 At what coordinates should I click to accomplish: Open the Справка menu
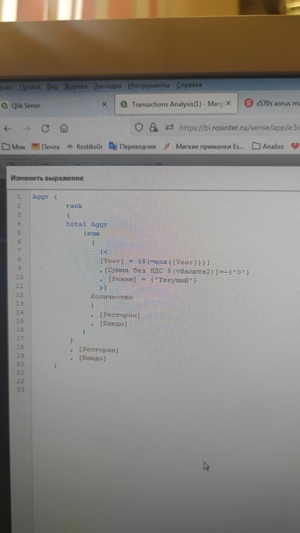click(x=189, y=85)
